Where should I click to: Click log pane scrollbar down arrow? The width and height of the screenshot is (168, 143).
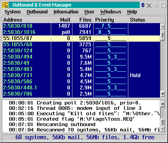coord(163,129)
